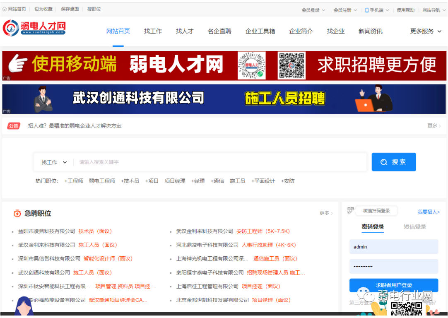The width and height of the screenshot is (448, 318).
Task: Click the 武汉创通科技有限公司 banner ad
Action: pos(224,99)
